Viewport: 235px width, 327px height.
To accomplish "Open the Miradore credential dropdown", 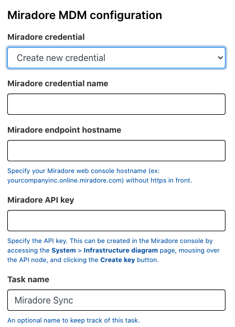I will 116,58.
